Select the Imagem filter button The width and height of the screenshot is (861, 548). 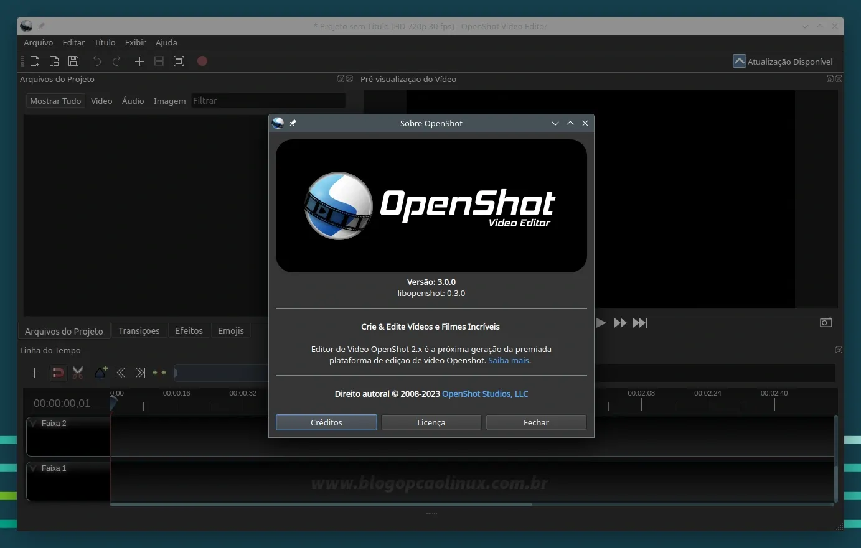click(x=170, y=101)
